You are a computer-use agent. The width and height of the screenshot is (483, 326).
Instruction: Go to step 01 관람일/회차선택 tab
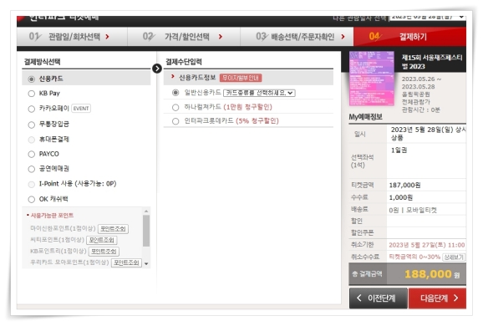pyautogui.click(x=72, y=37)
